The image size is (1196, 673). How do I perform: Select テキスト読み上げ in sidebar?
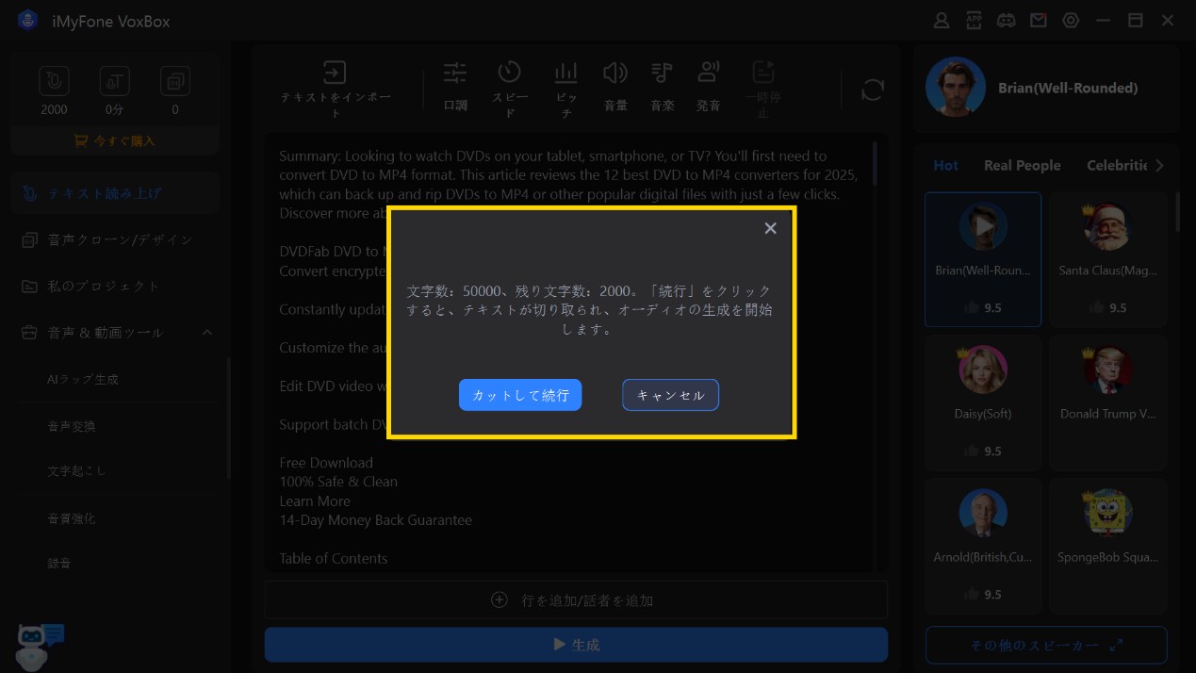[x=115, y=193]
